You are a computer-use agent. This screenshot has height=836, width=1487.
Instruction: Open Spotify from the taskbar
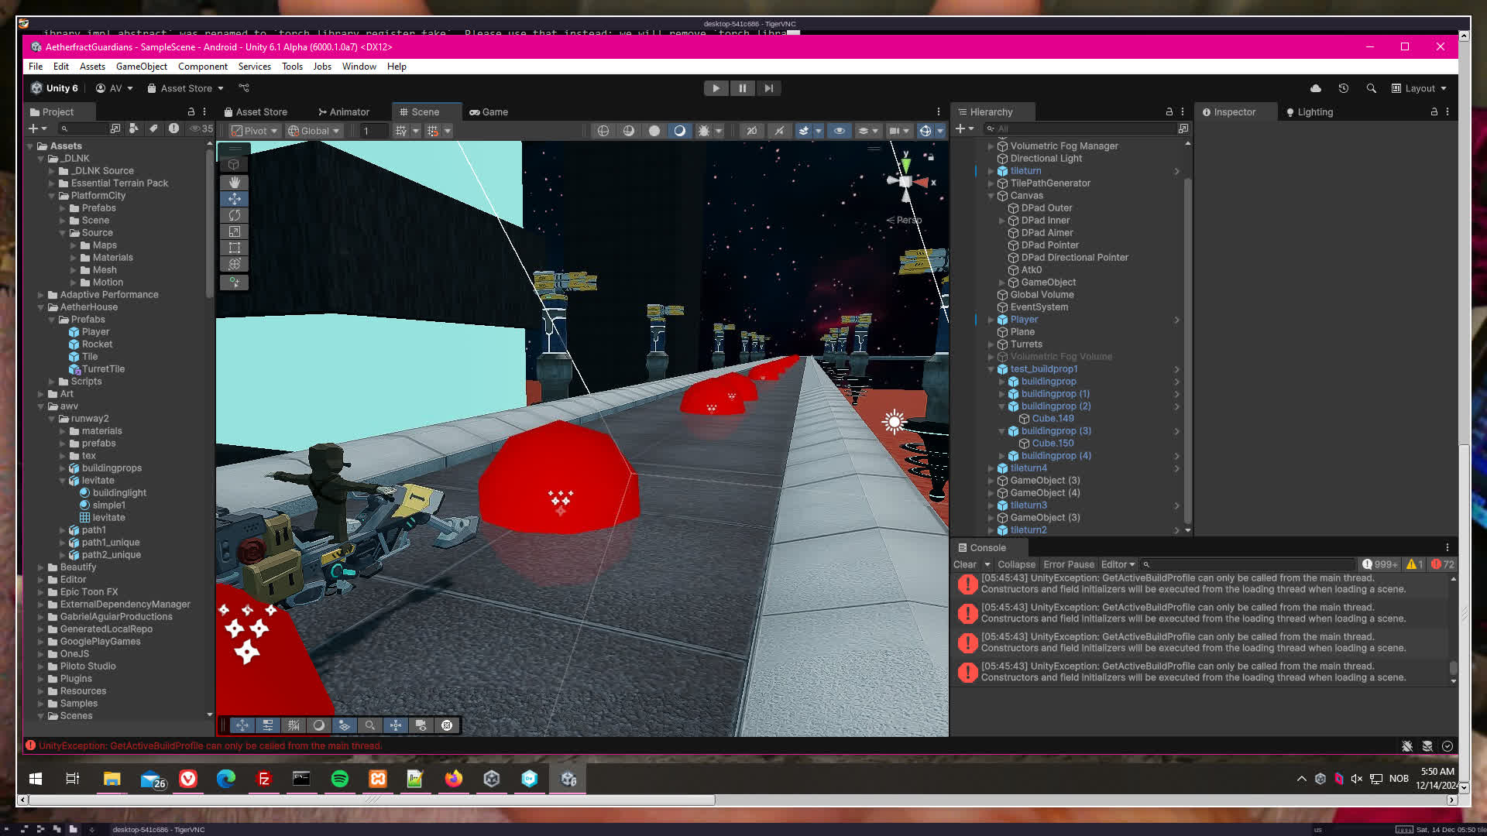pyautogui.click(x=339, y=779)
